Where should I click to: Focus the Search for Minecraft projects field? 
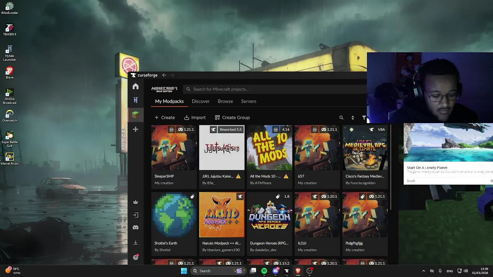tap(274, 89)
